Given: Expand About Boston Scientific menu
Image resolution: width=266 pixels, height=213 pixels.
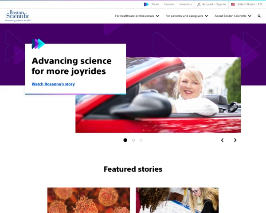Looking at the screenshot, I should (x=233, y=16).
